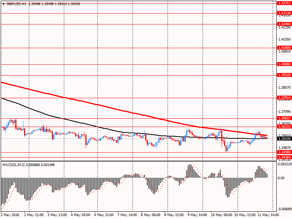The image size is (292, 219).
Task: Click the 4 May 05:00 time label
Action: (80, 215)
